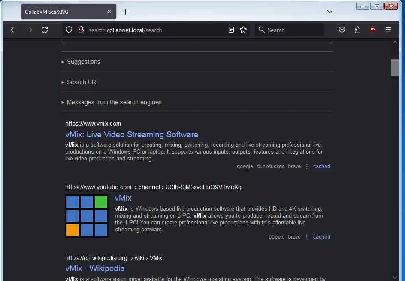Viewport: 405px width, 281px height.
Task: Click google engine label on vmix.com result
Action: tap(245, 166)
